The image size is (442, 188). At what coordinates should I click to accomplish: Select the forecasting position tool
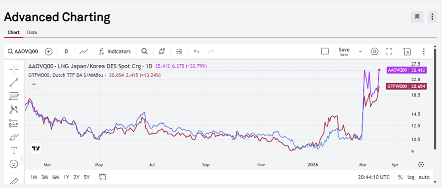click(14, 123)
